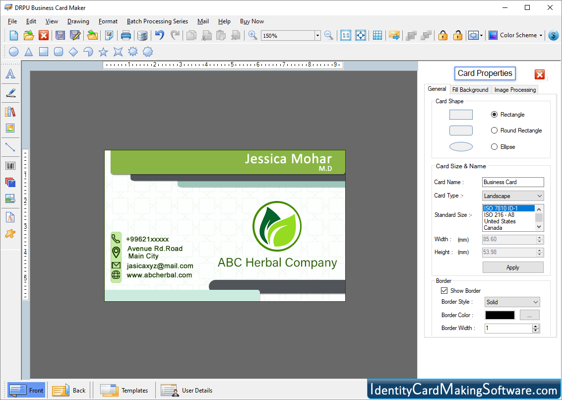Close the Card Properties panel

point(539,74)
